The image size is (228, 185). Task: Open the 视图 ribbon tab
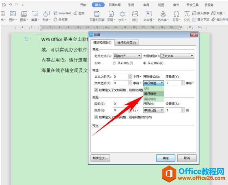(161, 5)
